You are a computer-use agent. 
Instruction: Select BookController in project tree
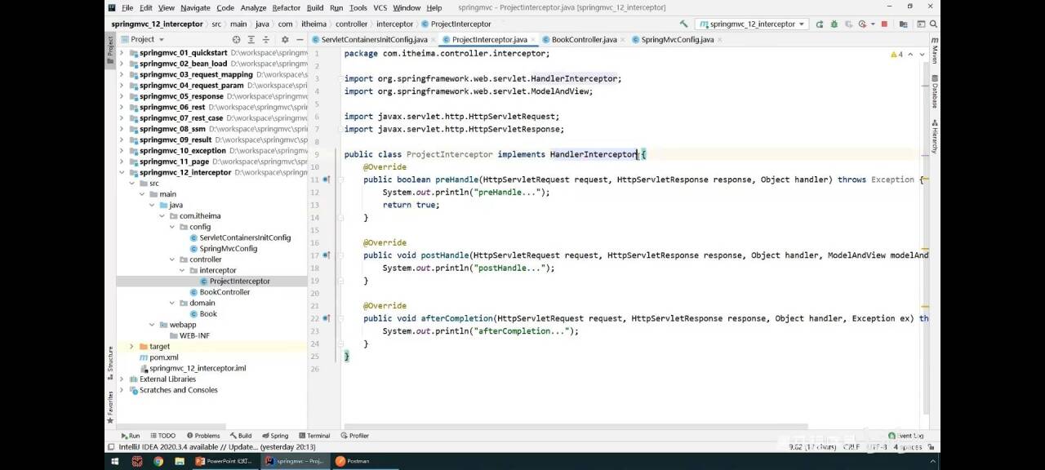click(x=225, y=292)
